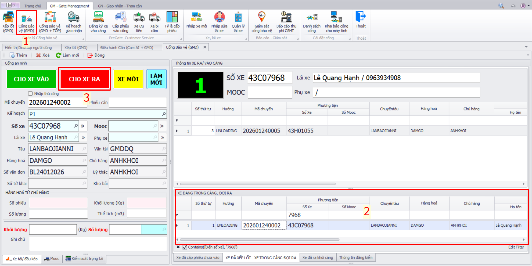The width and height of the screenshot is (532, 266).
Task: Enable Nhập thủ công checkbox
Action: (x=30, y=94)
